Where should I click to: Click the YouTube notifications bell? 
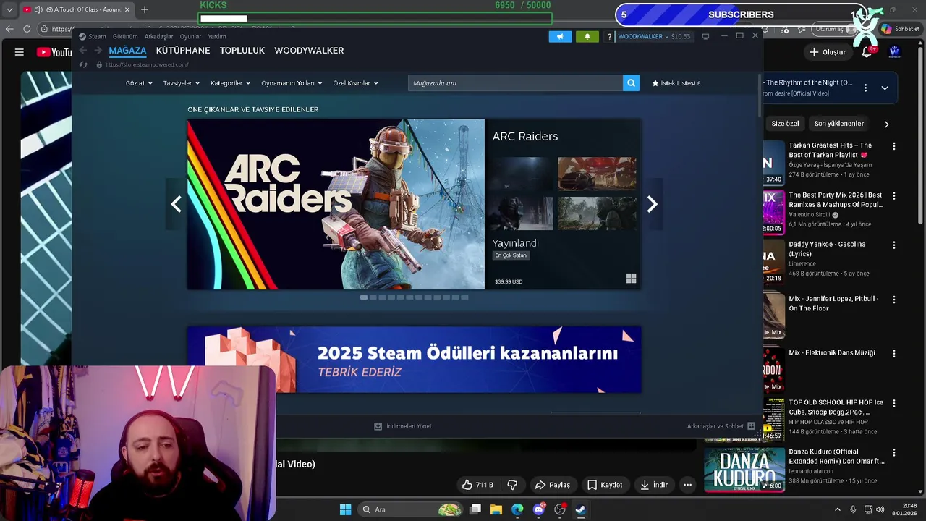[x=867, y=52]
